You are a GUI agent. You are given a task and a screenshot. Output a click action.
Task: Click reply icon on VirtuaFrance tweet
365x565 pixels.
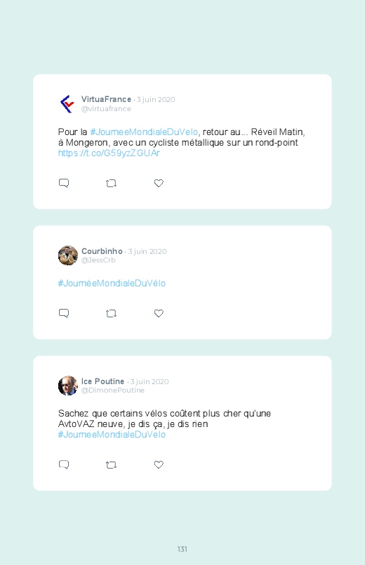tap(64, 183)
